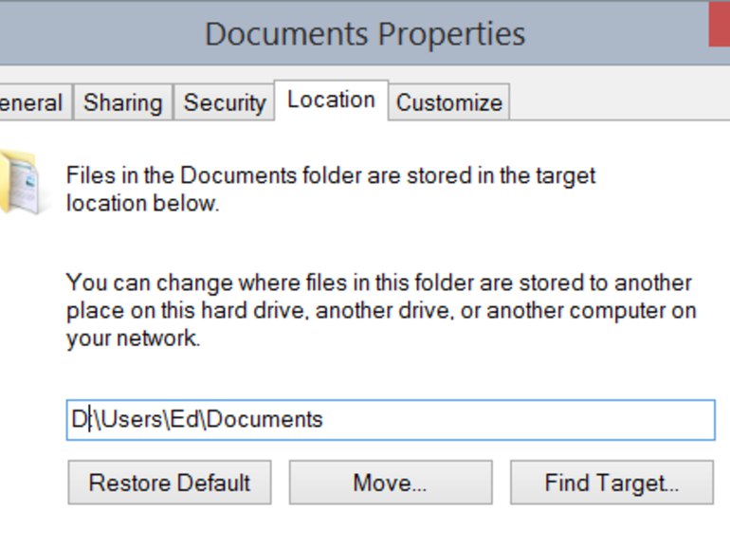The width and height of the screenshot is (730, 548).
Task: Select the Security tab
Action: point(224,102)
